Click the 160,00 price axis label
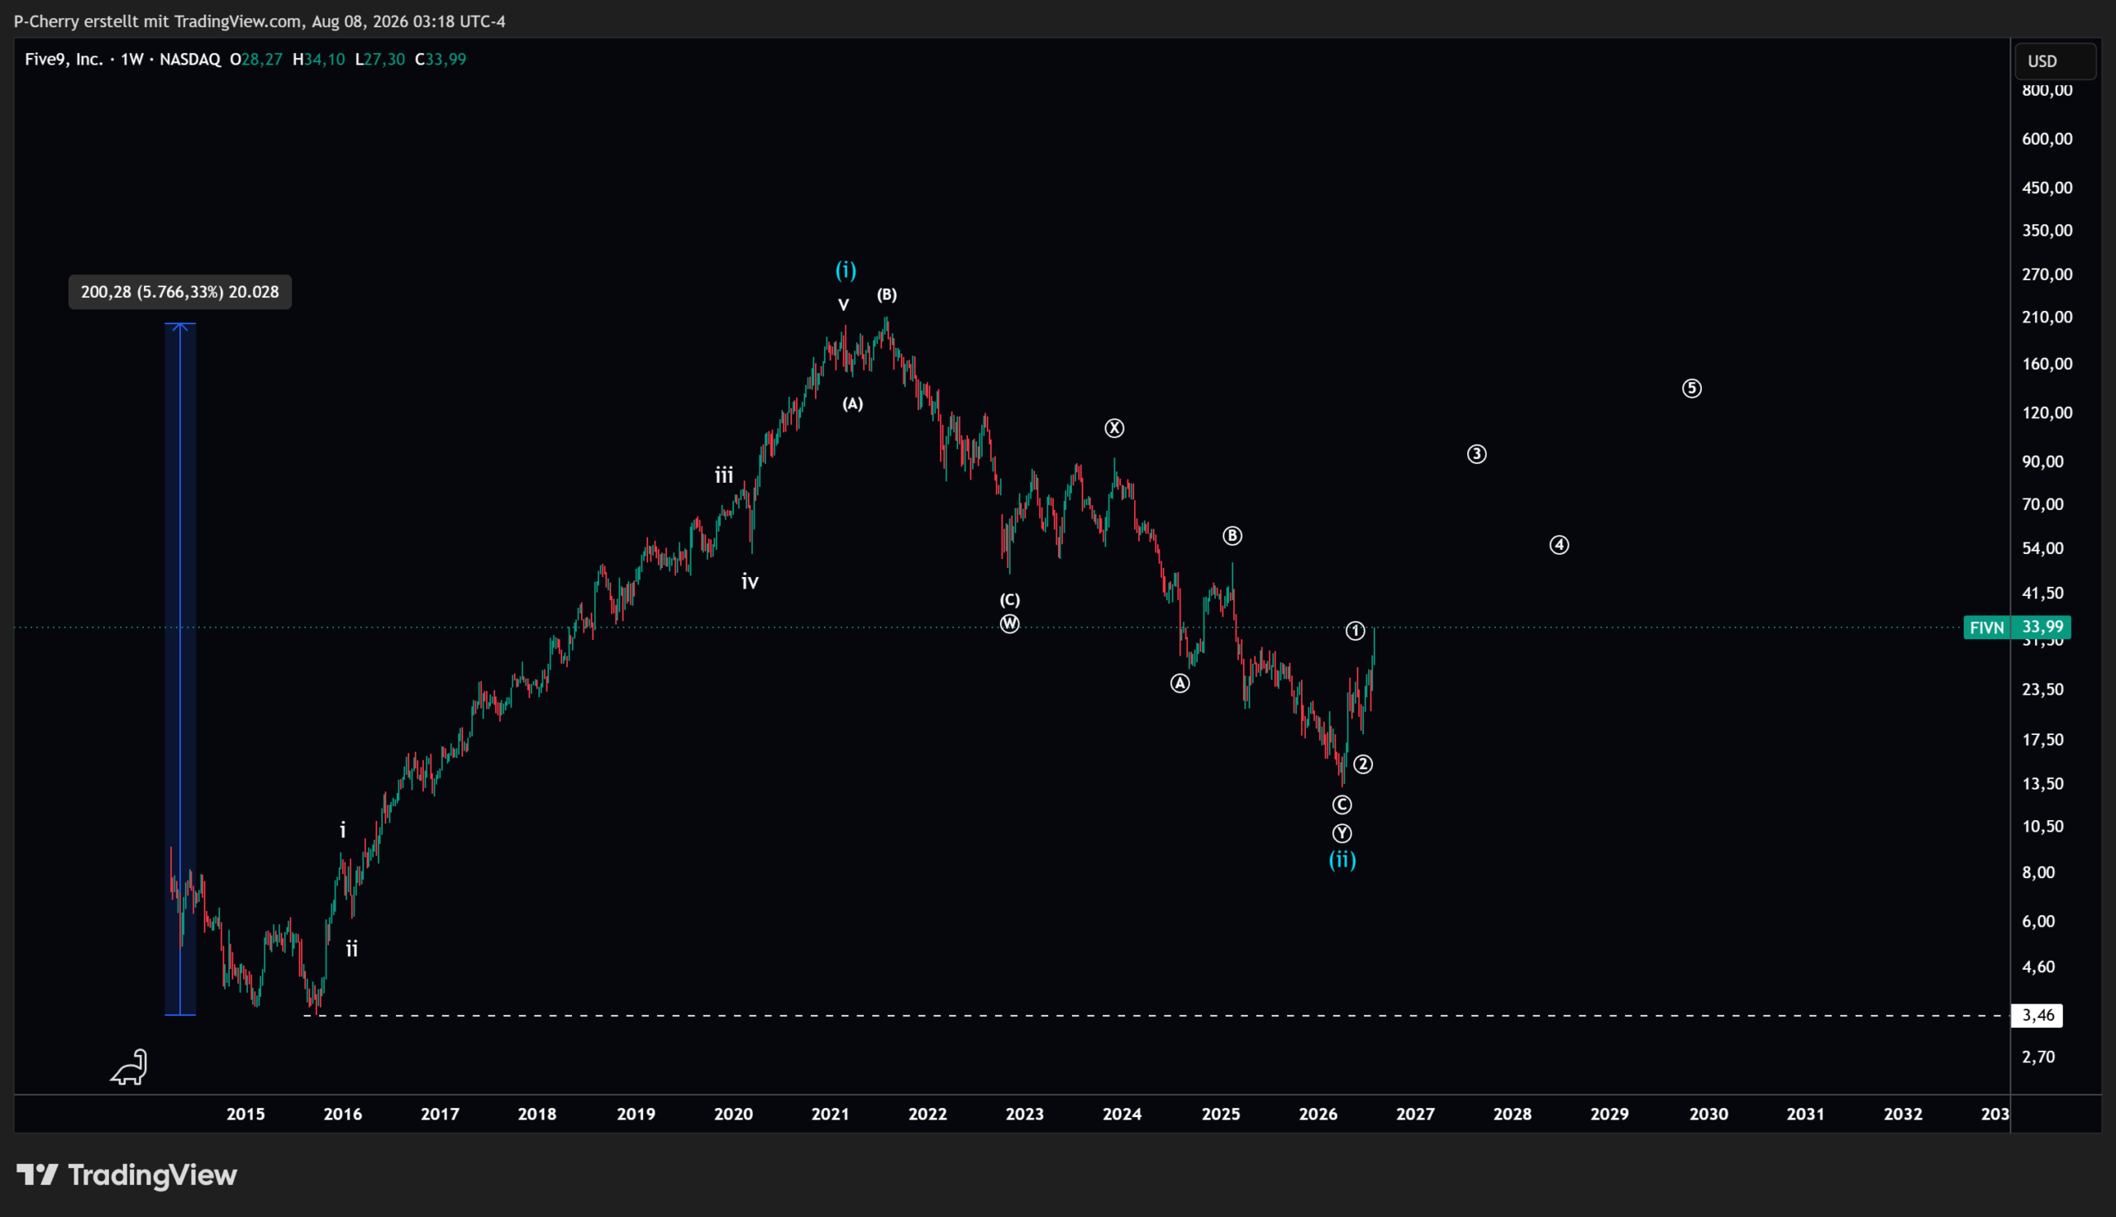 pos(2047,364)
